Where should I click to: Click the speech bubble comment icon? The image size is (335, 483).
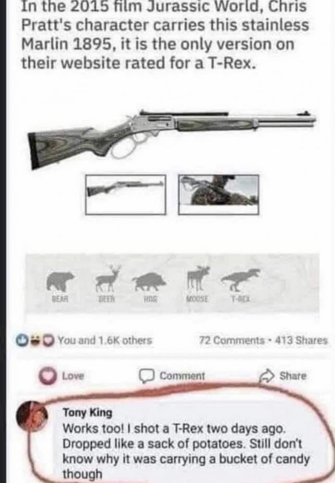pos(146,376)
